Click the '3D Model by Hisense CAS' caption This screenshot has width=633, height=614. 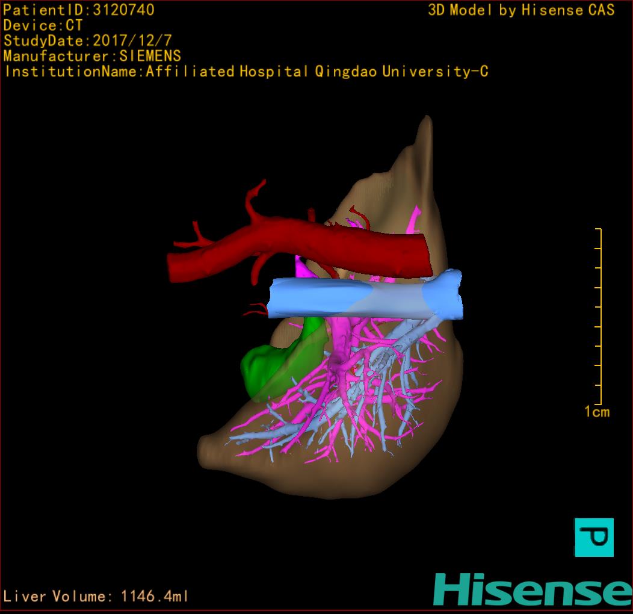pos(521,10)
